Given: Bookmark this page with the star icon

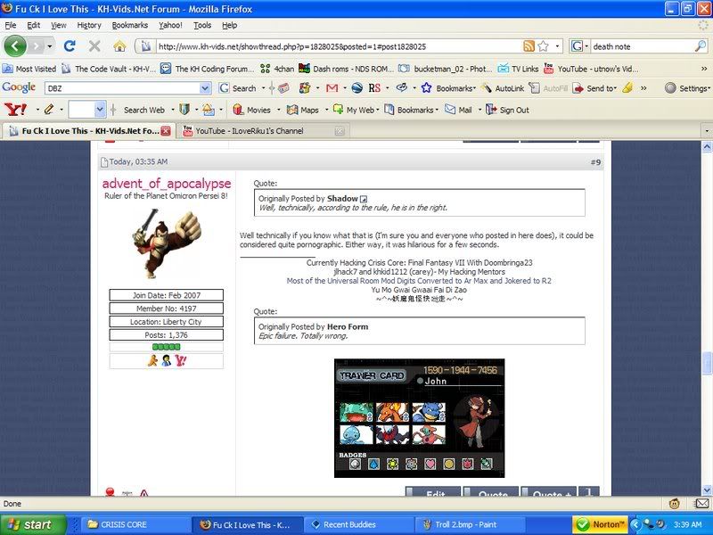Looking at the screenshot, I should pos(543,46).
